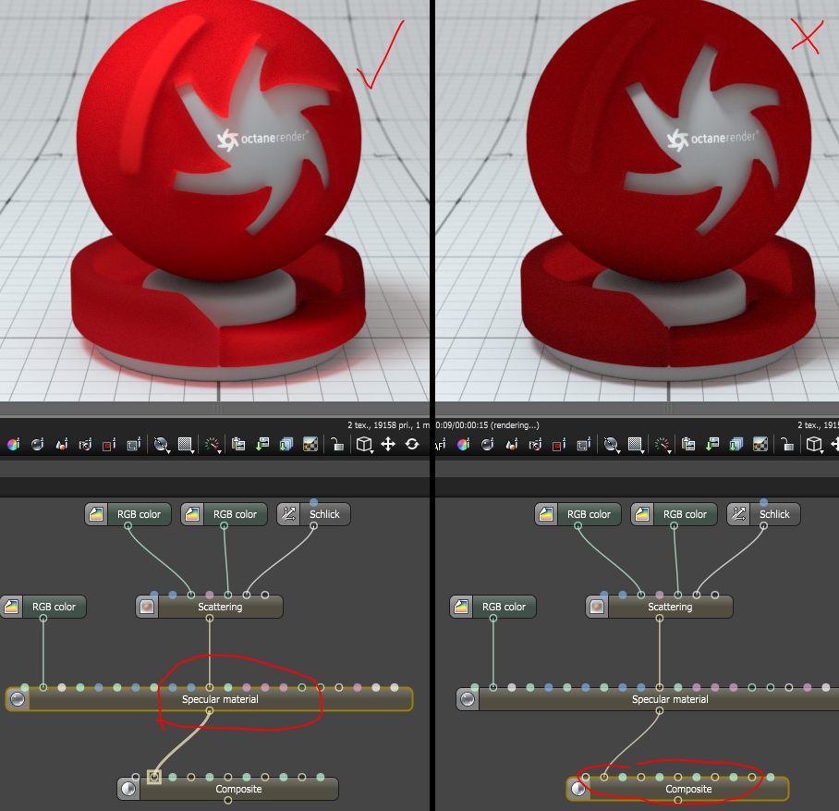Screen dimensions: 839x811
Task: Click output pin below right Composite node
Action: [x=678, y=800]
